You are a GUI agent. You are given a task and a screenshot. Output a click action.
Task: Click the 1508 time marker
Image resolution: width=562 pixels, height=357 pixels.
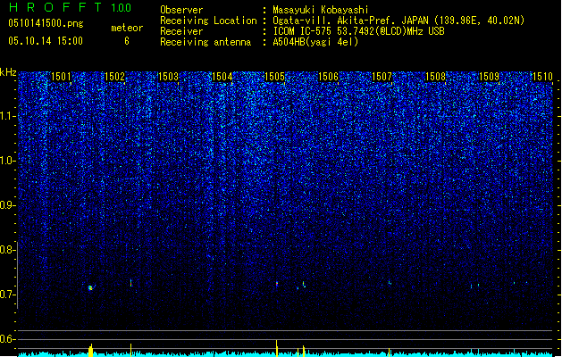pos(435,77)
